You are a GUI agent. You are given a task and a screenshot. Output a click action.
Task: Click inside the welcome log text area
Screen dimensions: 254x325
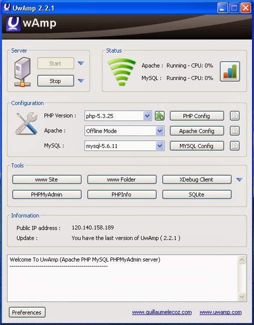[122, 278]
